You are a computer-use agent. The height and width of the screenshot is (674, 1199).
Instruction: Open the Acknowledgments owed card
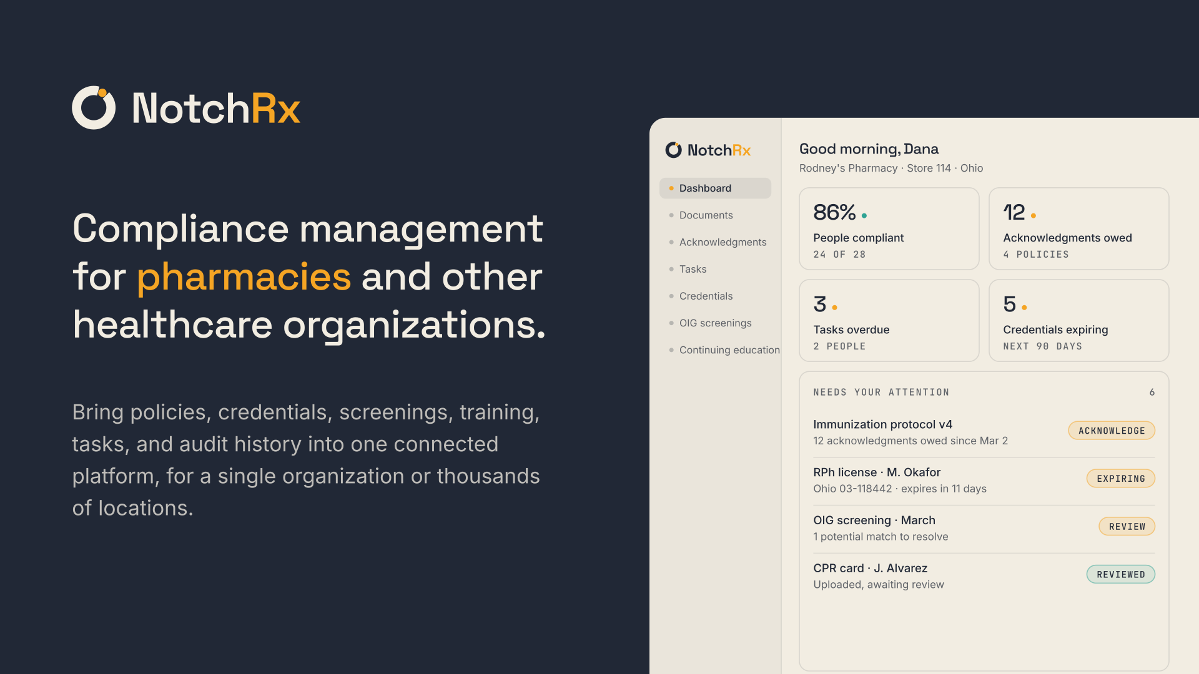point(1079,228)
